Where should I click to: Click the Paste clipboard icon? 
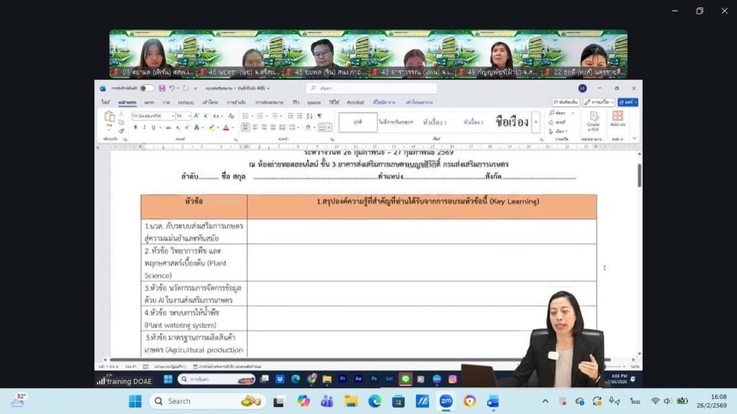point(109,119)
